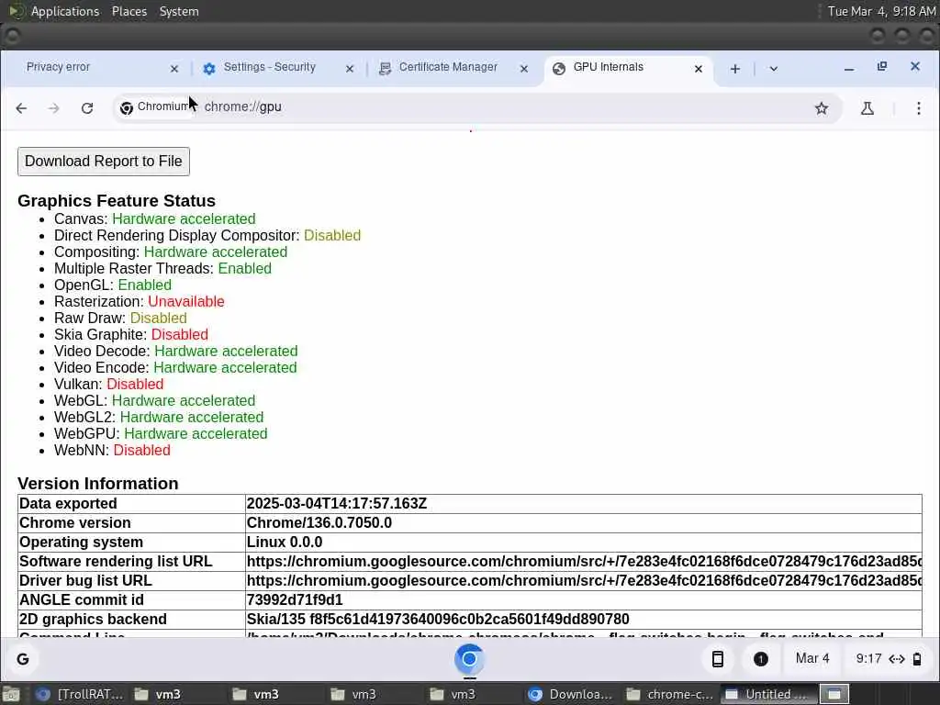Click the TrollRAT taskbar entry
This screenshot has height=705, width=940.
coord(80,694)
